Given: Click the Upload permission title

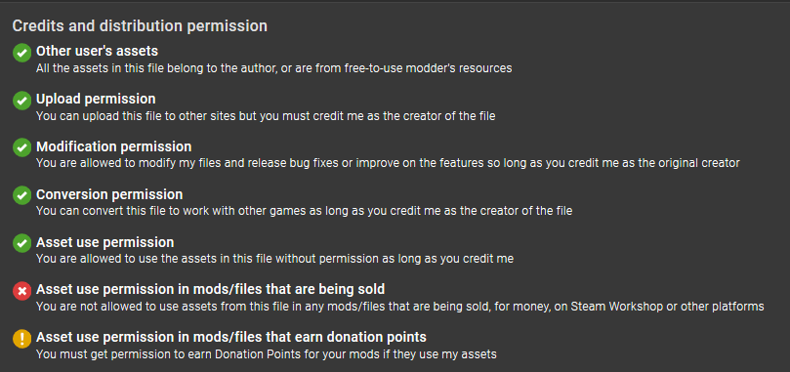Looking at the screenshot, I should pos(96,99).
